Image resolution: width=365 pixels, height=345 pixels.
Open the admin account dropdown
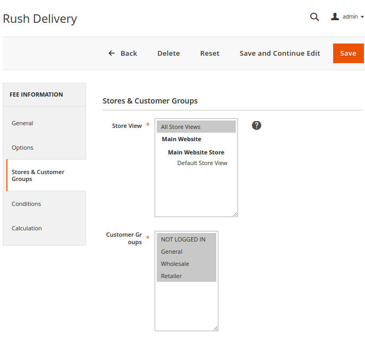pos(347,17)
